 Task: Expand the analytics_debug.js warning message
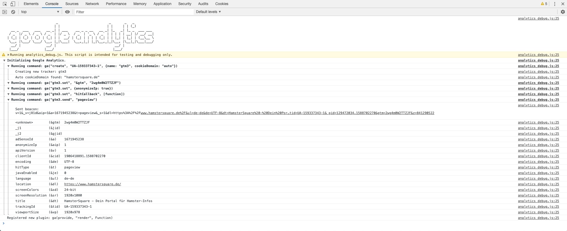pyautogui.click(x=9, y=55)
